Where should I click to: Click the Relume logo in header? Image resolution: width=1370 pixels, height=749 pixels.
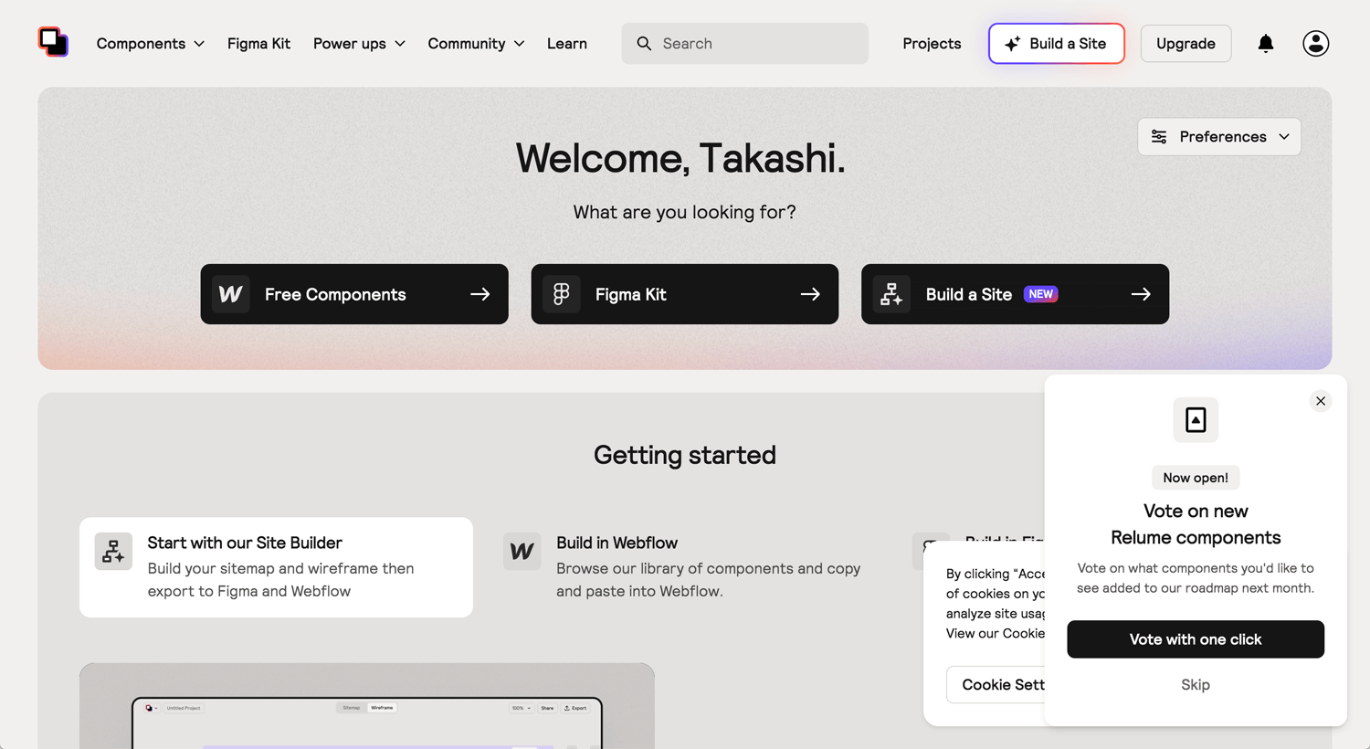click(53, 42)
